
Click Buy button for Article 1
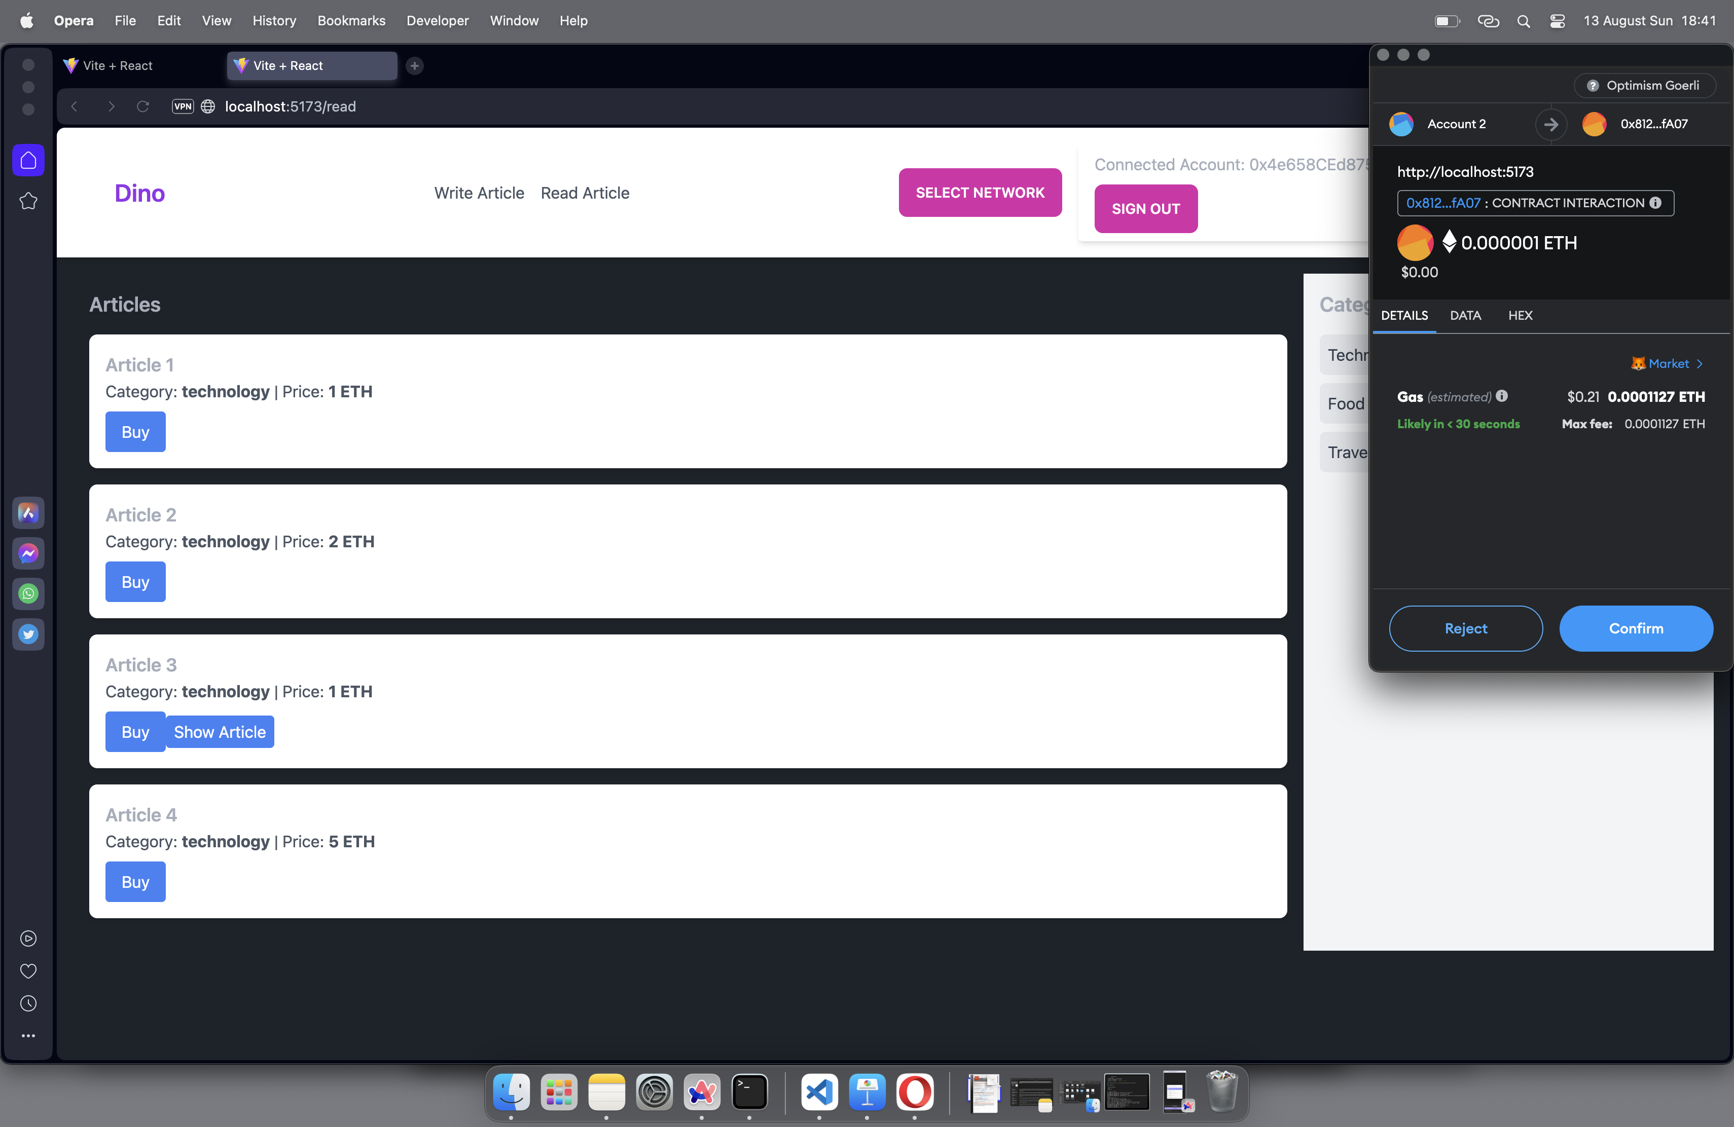pos(135,431)
